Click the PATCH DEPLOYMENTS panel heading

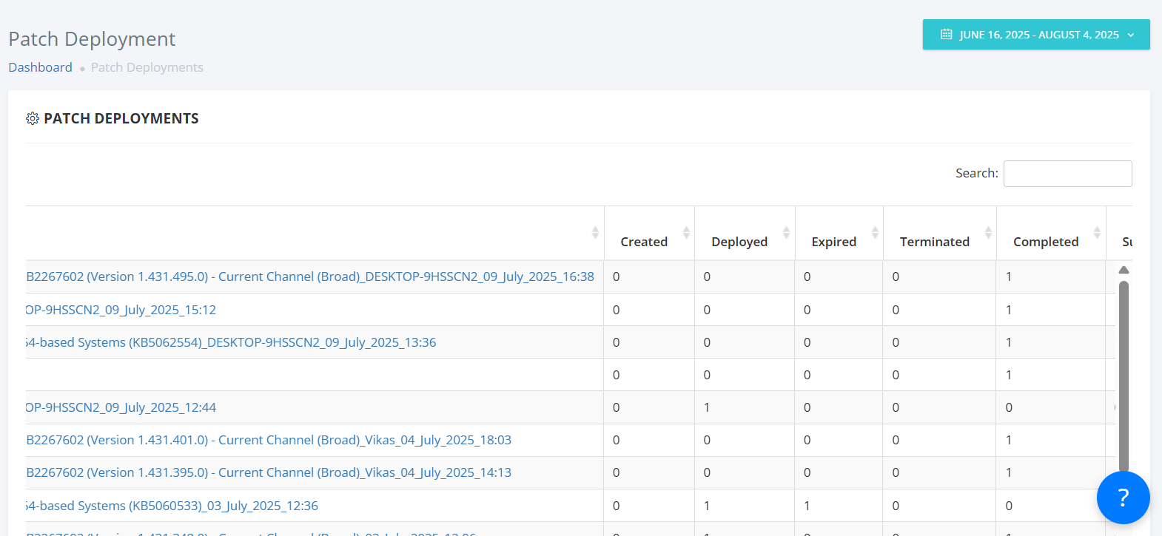pos(121,118)
